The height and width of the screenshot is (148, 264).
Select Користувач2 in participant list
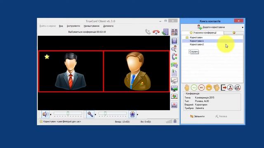click(x=212, y=44)
